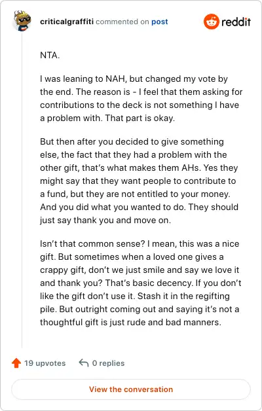Click the criticalgraffiti user avatar
This screenshot has width=262, height=411.
[x=22, y=21]
